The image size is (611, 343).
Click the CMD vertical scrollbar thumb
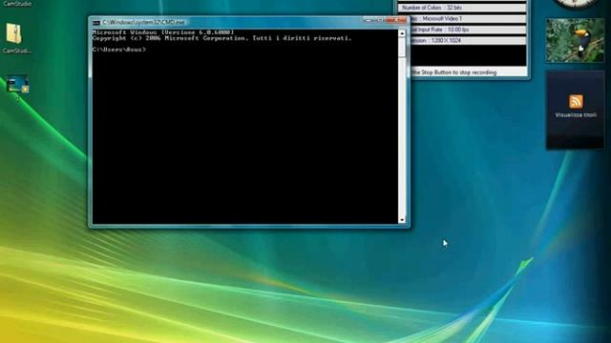click(402, 48)
